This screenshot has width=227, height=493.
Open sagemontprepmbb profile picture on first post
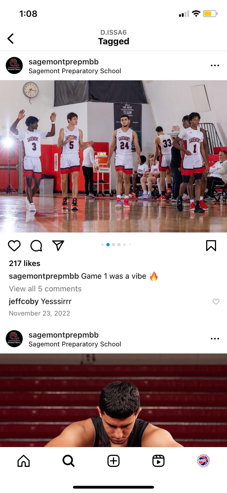tap(14, 65)
